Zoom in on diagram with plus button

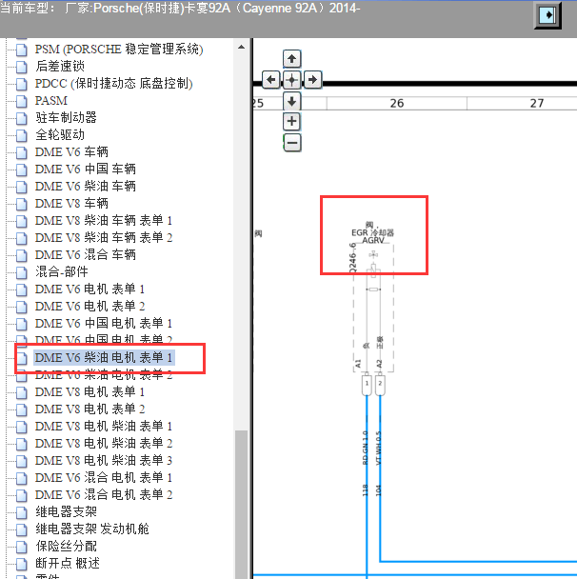[292, 122]
